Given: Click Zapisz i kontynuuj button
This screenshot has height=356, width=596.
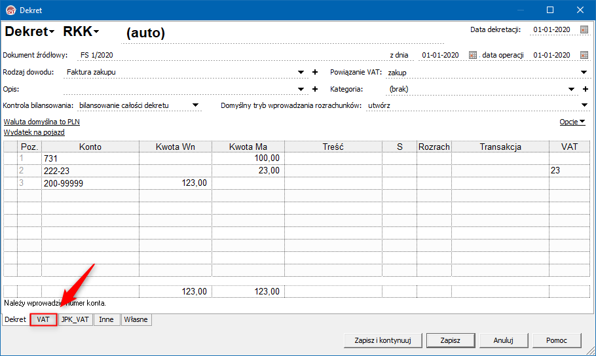Looking at the screenshot, I should [x=382, y=340].
